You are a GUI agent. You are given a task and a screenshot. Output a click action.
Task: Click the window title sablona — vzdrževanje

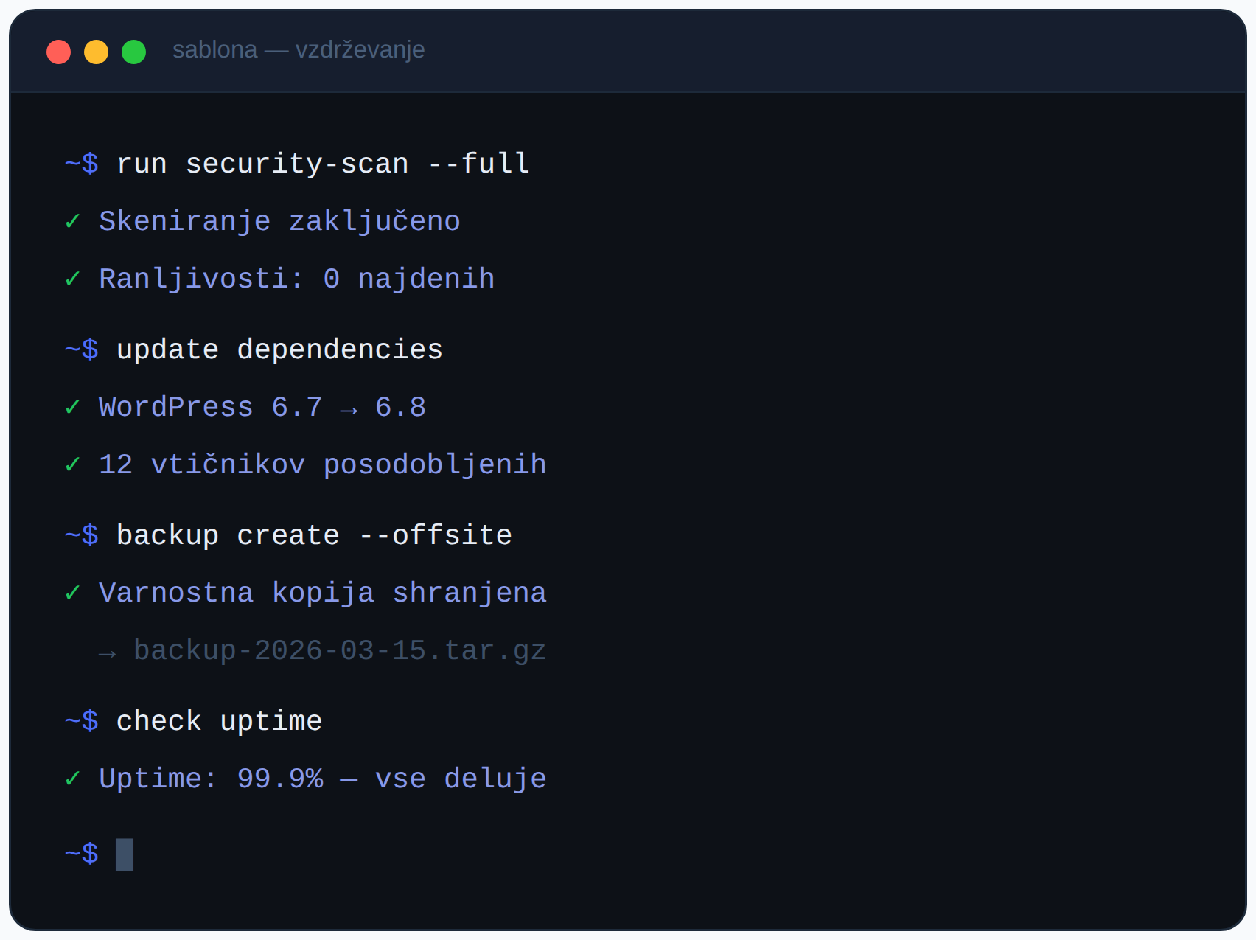[x=298, y=50]
